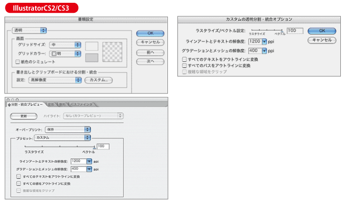Viewport: 347px width, 205px height.
Task: Open the グリッドサイズ dropdown
Action: pos(65,45)
